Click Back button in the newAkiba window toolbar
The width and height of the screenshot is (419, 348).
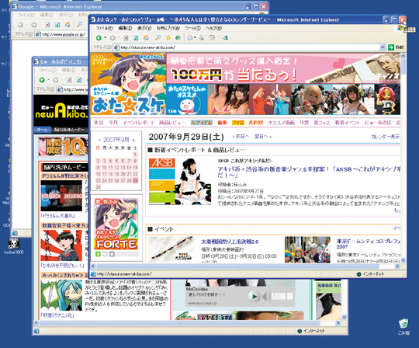[42, 80]
